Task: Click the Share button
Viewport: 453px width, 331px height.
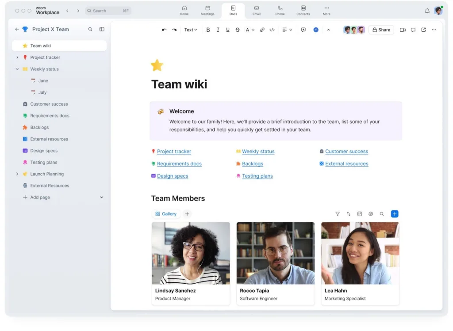Action: (x=381, y=30)
